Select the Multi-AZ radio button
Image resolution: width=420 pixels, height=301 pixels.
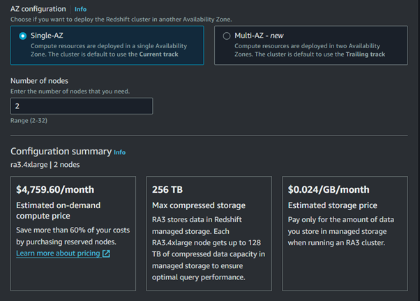tap(227, 36)
